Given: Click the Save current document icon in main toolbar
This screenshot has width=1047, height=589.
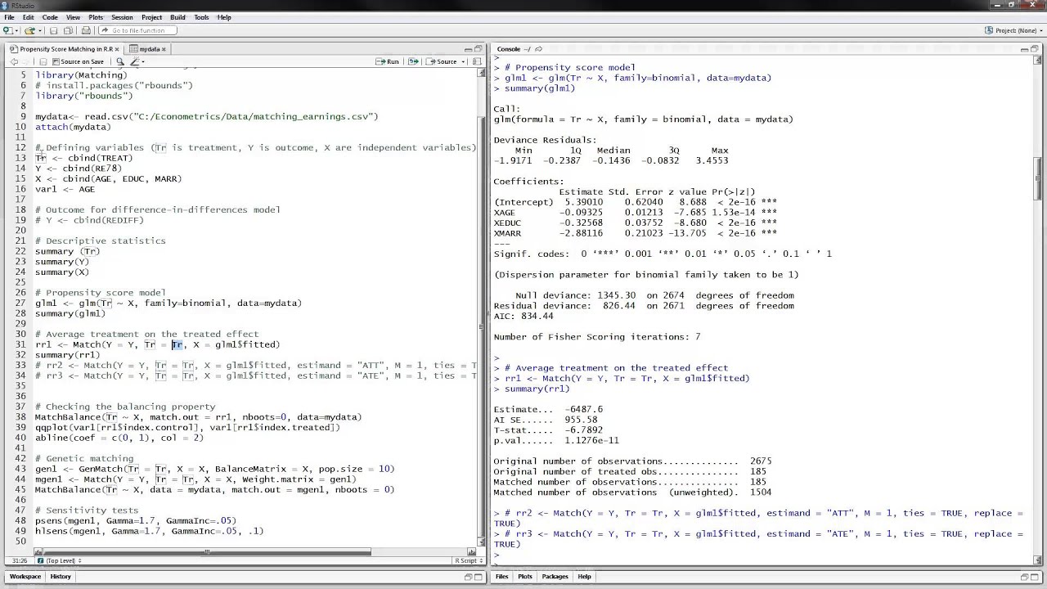Looking at the screenshot, I should point(54,30).
